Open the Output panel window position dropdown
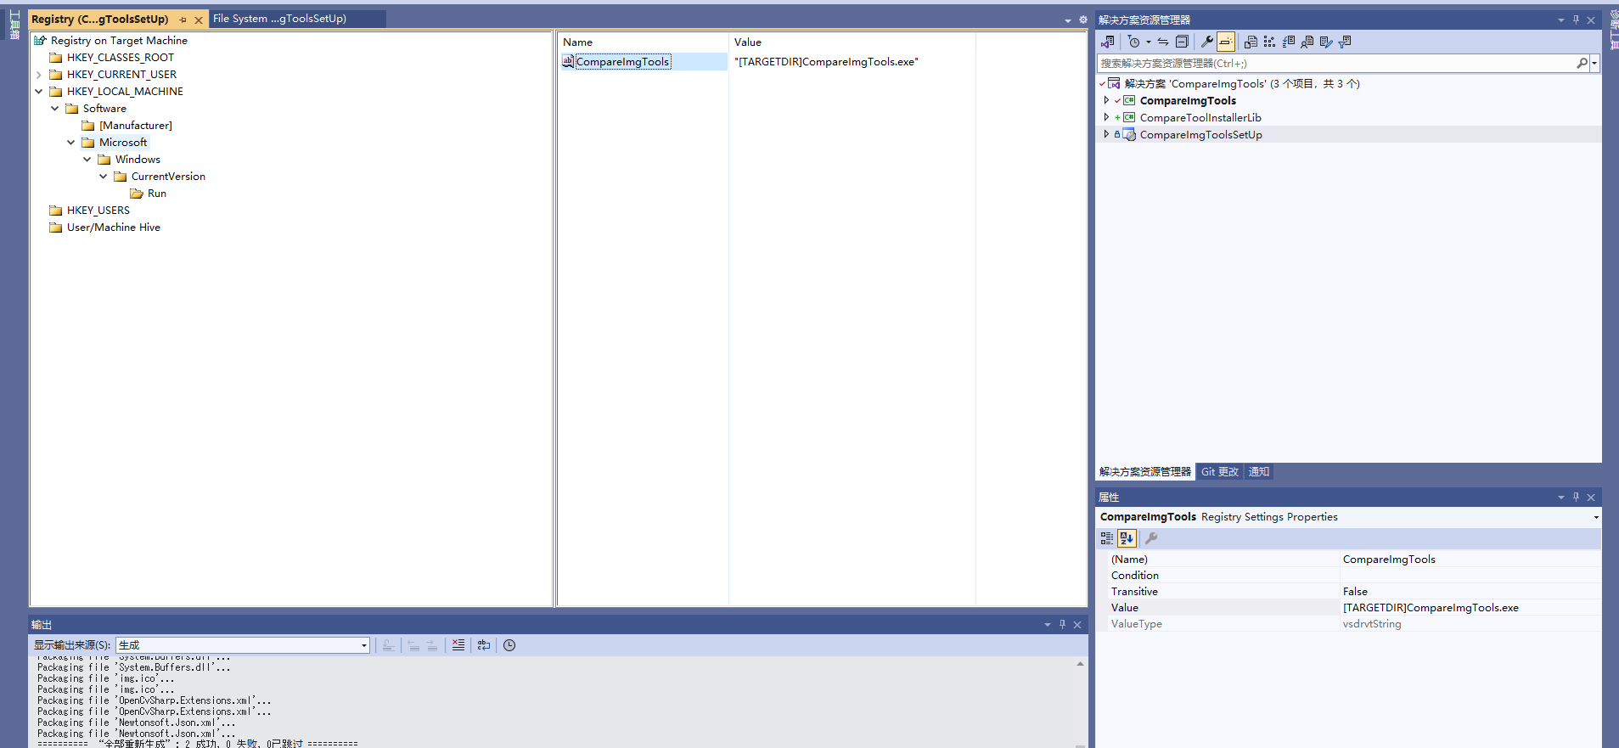The height and width of the screenshot is (748, 1619). tap(1048, 625)
